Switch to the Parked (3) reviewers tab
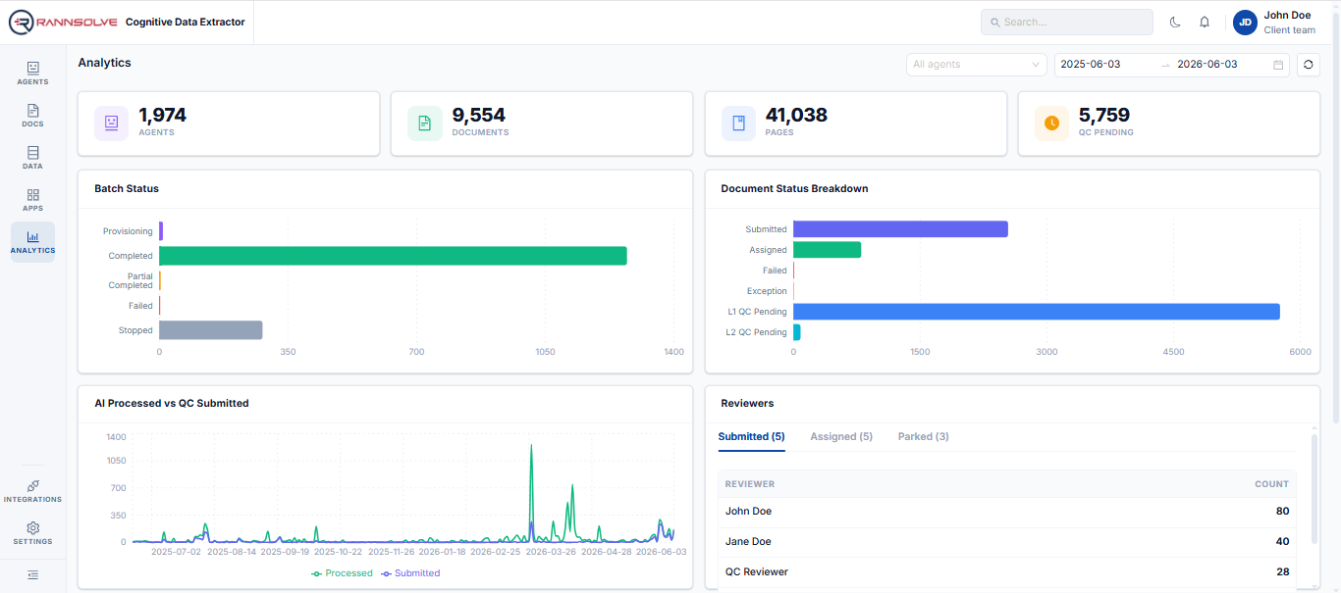Viewport: 1341px width, 593px height. (924, 437)
